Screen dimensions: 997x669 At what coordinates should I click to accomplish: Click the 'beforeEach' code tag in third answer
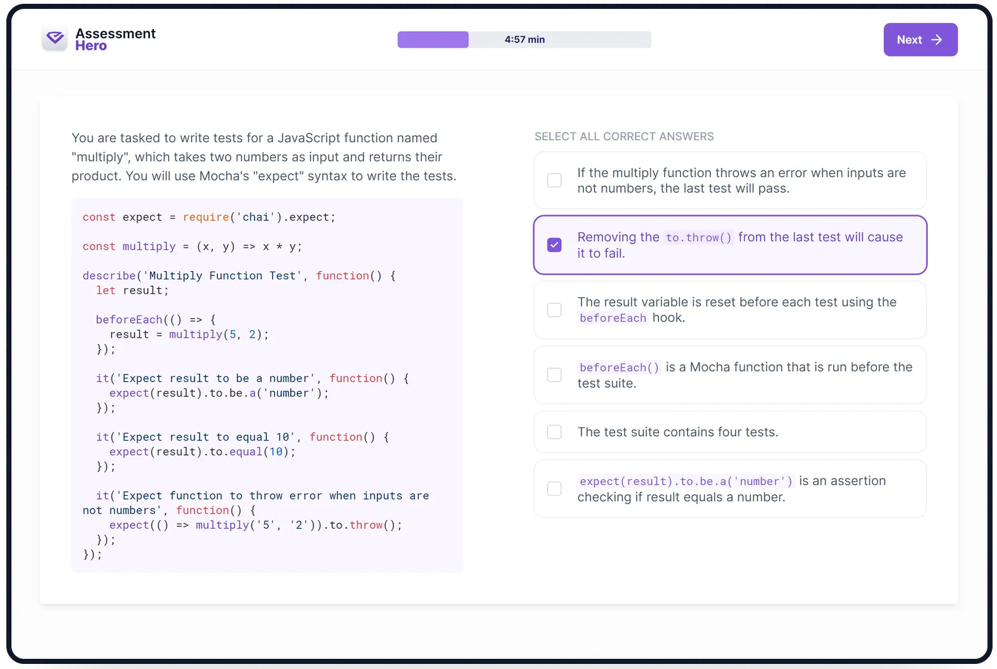pyautogui.click(x=613, y=318)
